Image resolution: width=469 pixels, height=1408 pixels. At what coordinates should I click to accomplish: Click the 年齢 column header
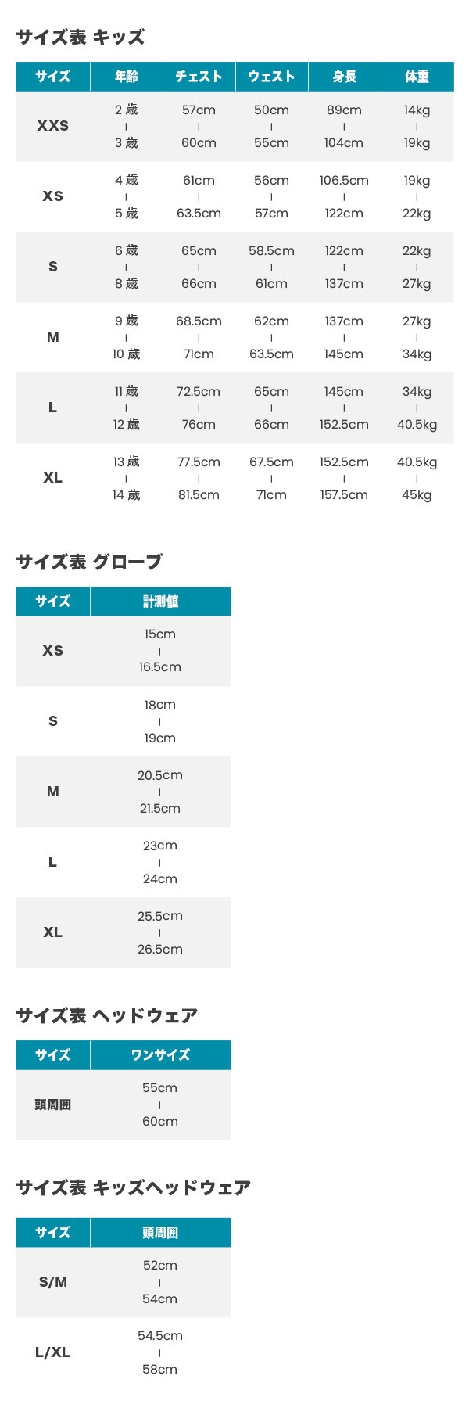[x=126, y=77]
